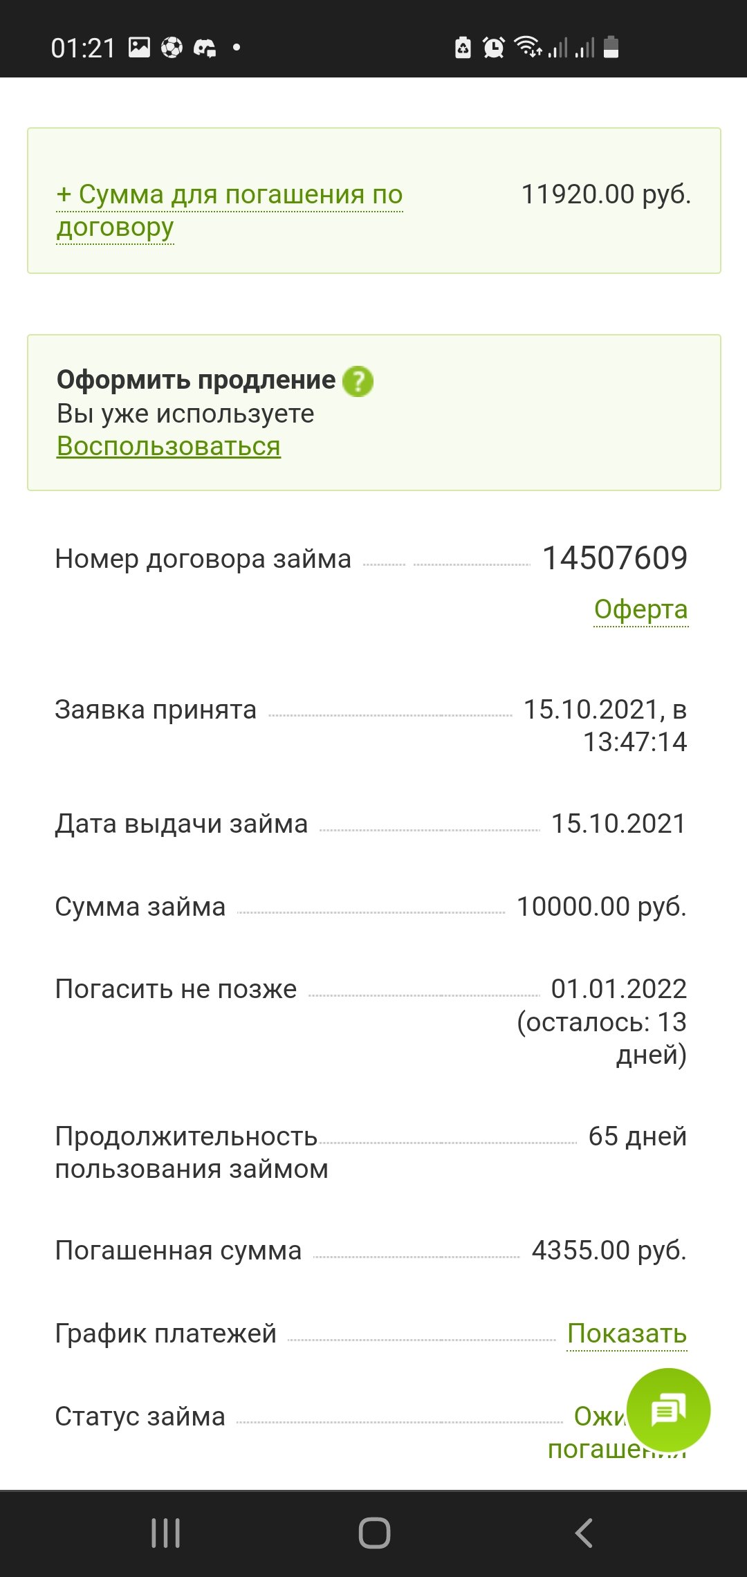Tap the alarm clock status icon
This screenshot has width=747, height=1577.
(x=493, y=48)
